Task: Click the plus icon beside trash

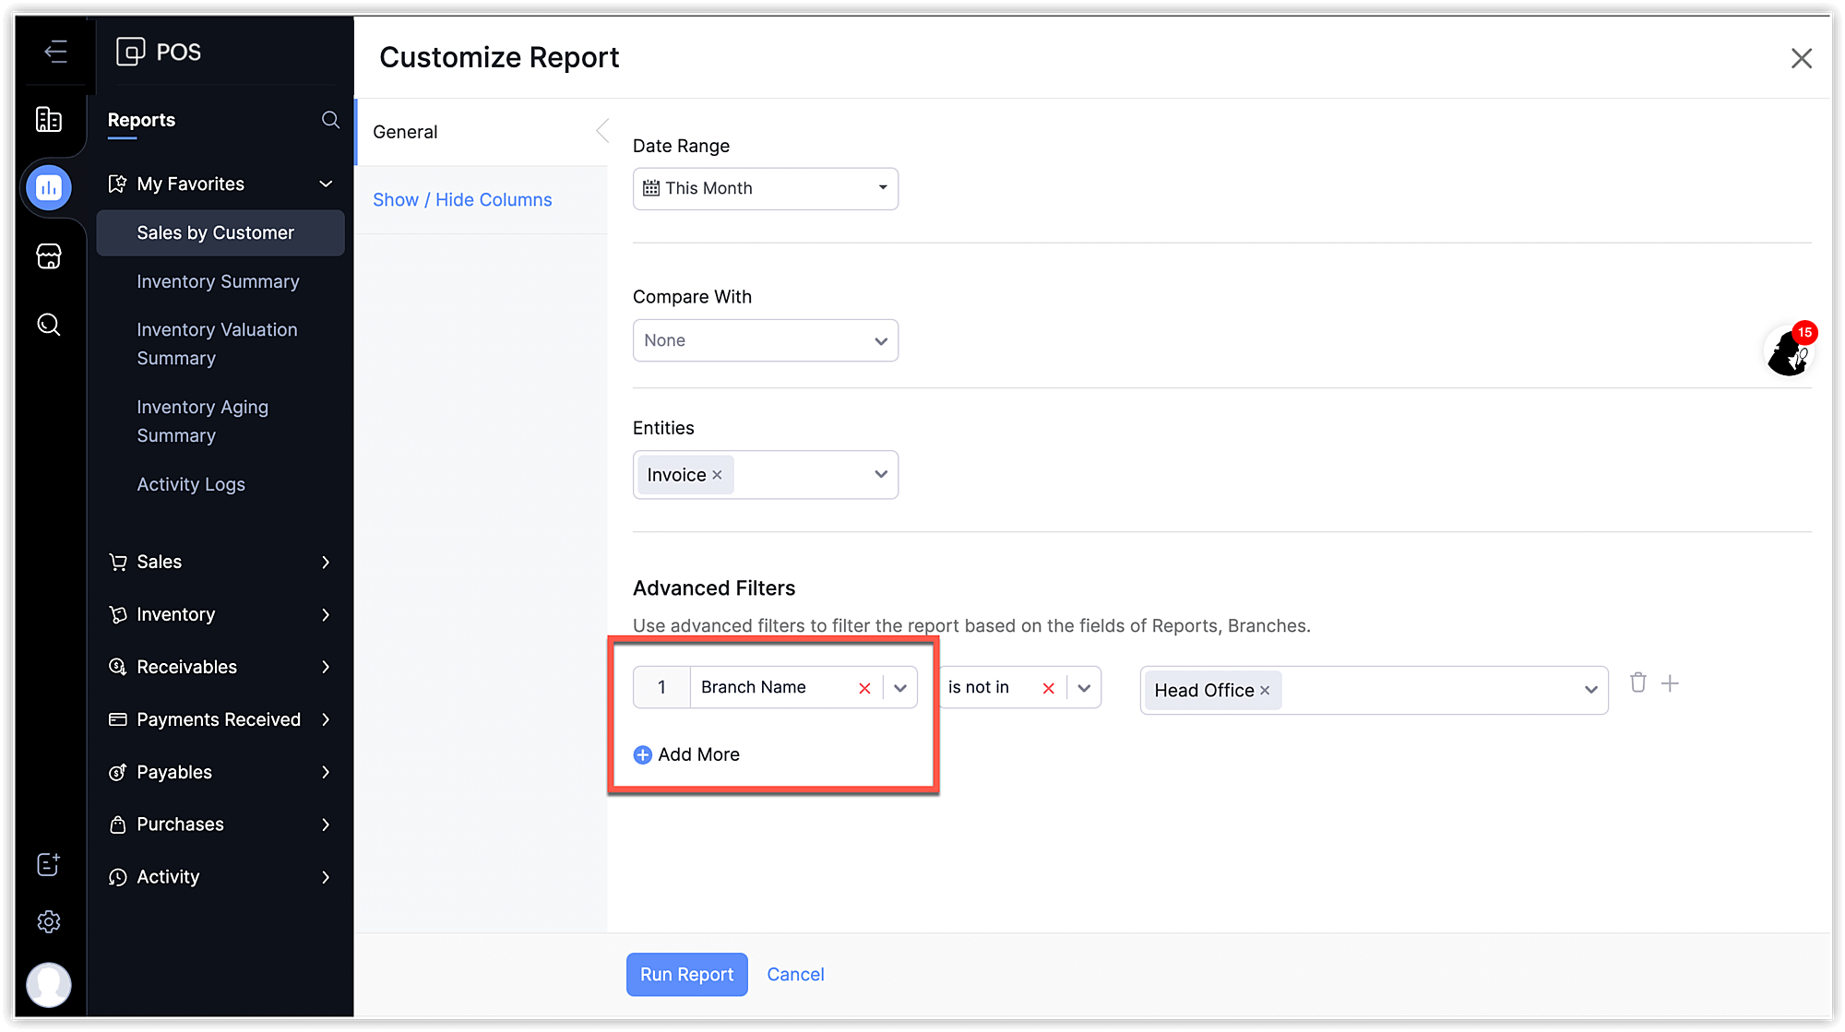Action: click(1670, 683)
